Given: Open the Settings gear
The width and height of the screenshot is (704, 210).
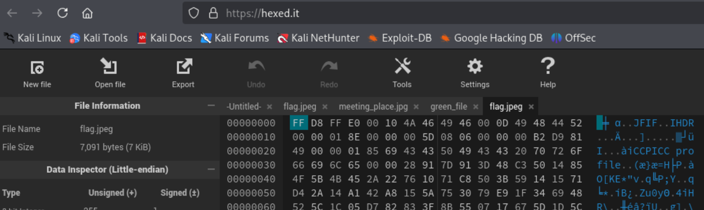Looking at the screenshot, I should [475, 74].
